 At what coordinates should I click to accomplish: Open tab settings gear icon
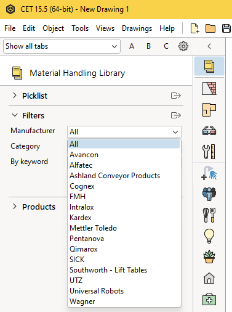coord(183,46)
